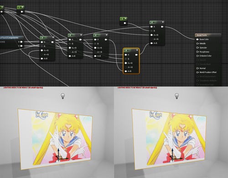Collapse the If node feeding Base Color
Viewport: 228px width, 178px height.
[x=163, y=22]
